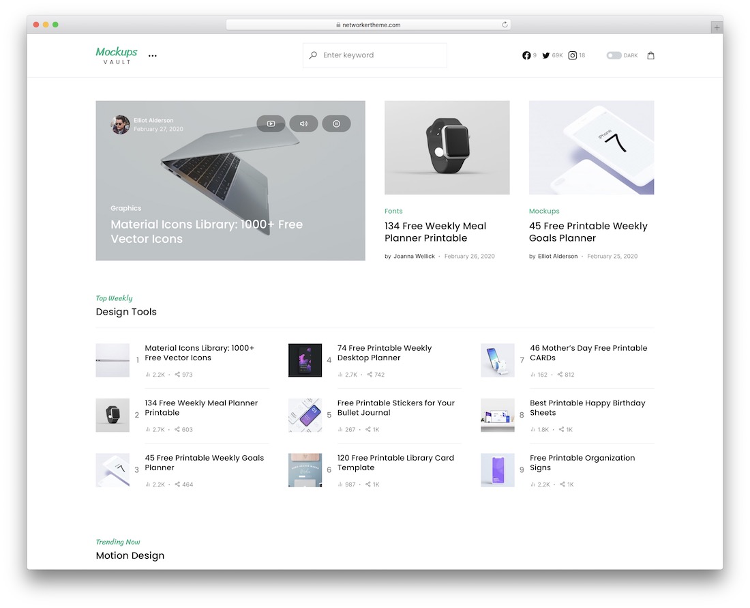This screenshot has height=608, width=750.
Task: Click the networkertheme.com address bar
Action: [368, 25]
